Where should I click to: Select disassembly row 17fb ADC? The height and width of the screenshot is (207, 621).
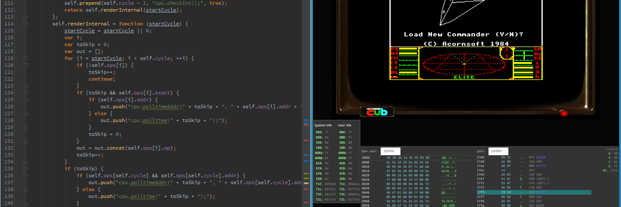[534, 205]
